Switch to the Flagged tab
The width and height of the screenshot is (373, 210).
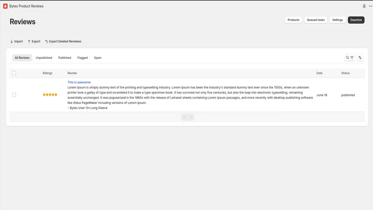pos(83,58)
